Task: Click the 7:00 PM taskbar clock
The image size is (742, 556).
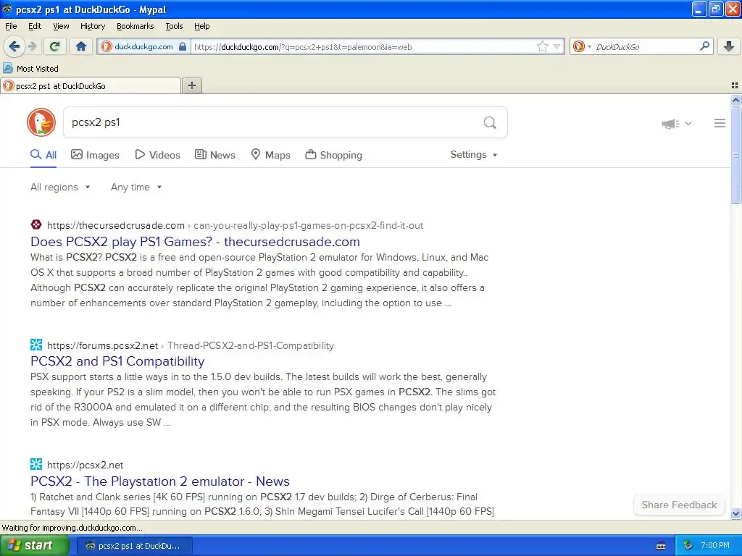Action: tap(715, 545)
